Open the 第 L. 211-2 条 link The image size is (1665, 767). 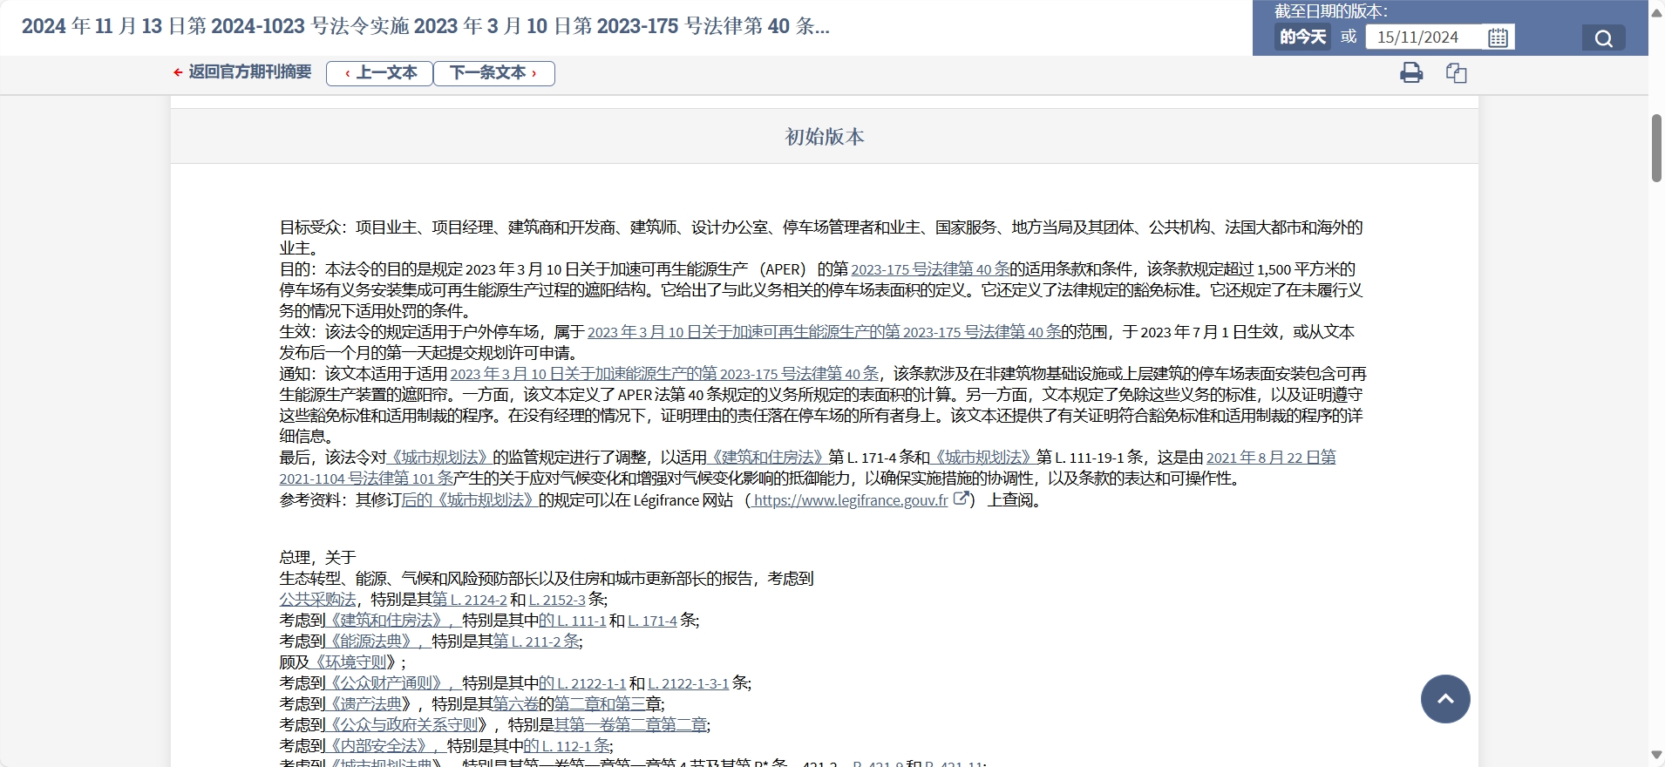click(536, 641)
